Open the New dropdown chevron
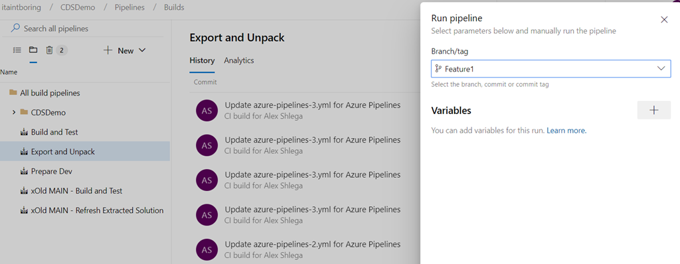Image resolution: width=680 pixels, height=264 pixels. pos(142,50)
